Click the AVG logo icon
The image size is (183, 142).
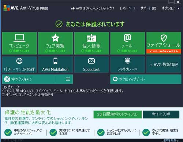[7, 8]
